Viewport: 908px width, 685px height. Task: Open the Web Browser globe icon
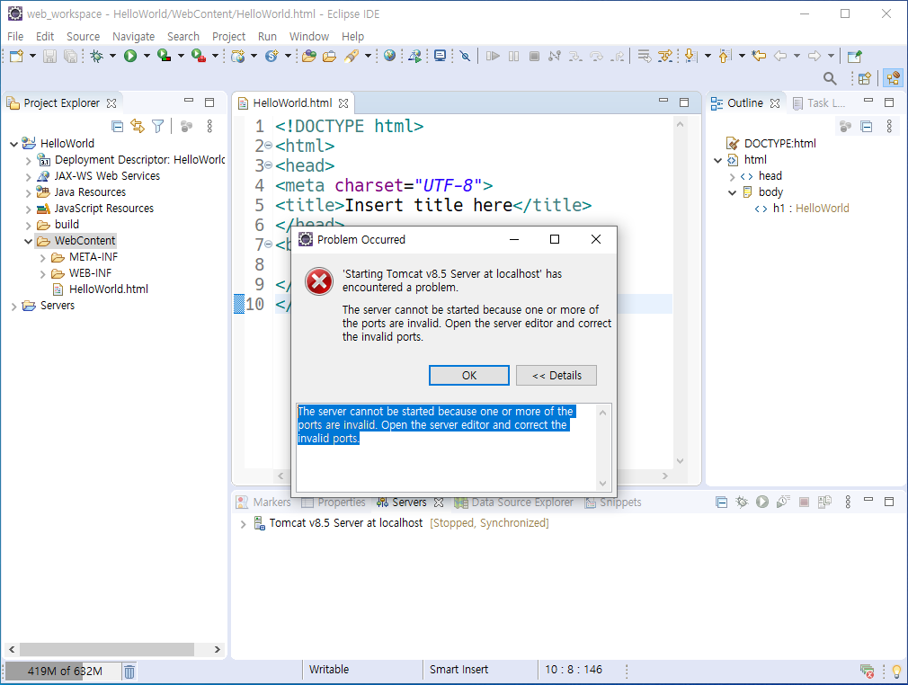point(390,56)
